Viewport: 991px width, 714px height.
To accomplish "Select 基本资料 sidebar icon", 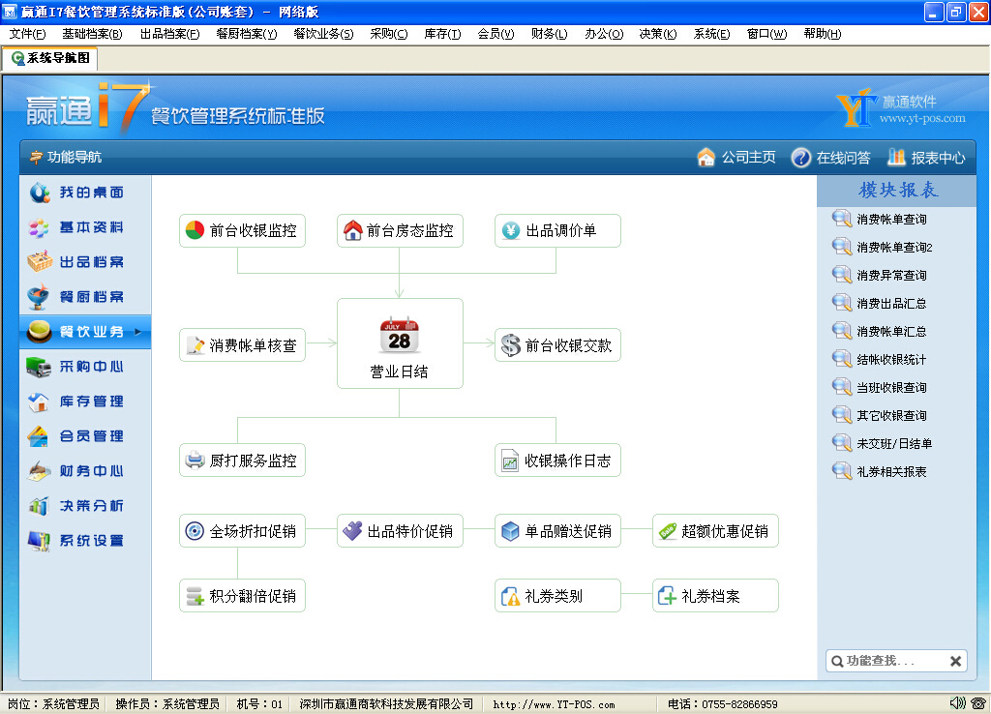I will (39, 227).
